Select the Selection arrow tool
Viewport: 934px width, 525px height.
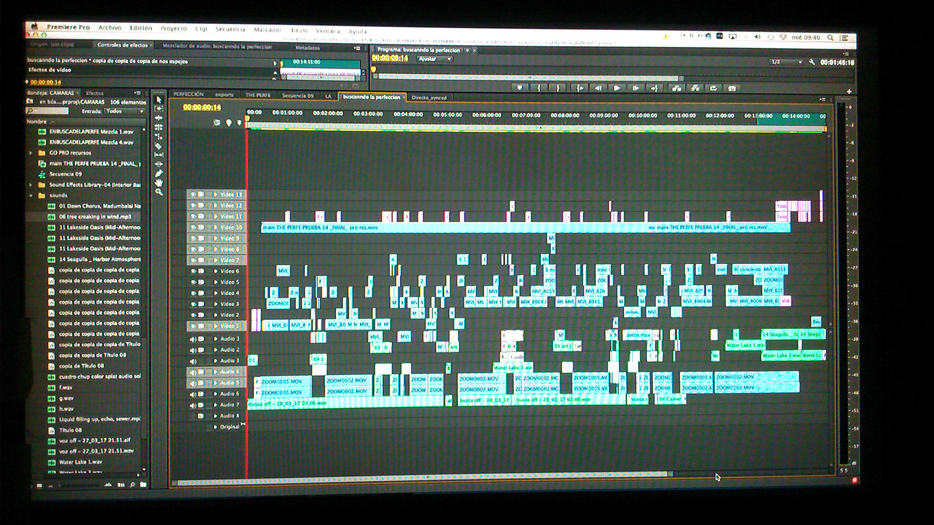point(159,100)
